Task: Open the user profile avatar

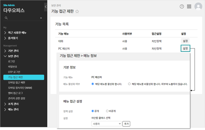Action: (x=198, y=6)
